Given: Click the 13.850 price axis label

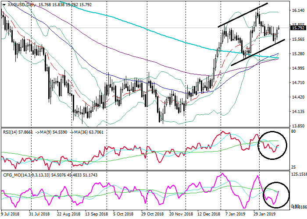Looking at the screenshot, I should pos(298,126).
